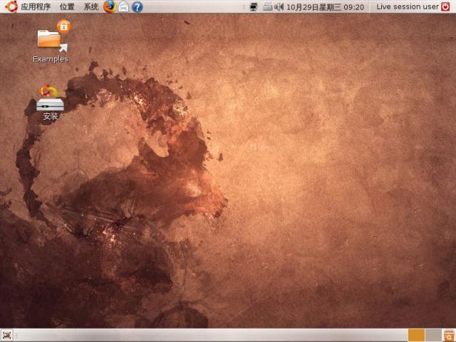Viewport: 456px width, 342px height.
Task: Launch Firefox from the top panel
Action: [110, 6]
